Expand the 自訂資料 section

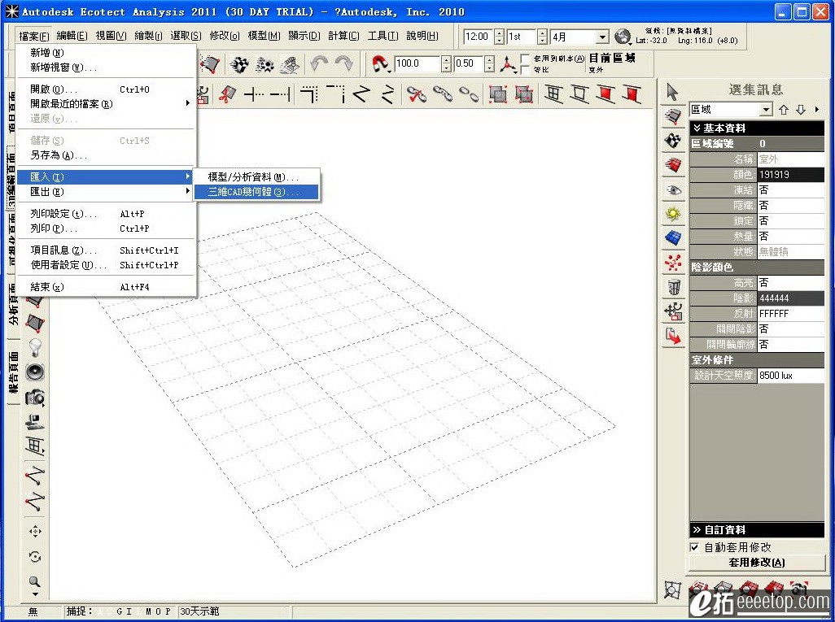point(757,530)
